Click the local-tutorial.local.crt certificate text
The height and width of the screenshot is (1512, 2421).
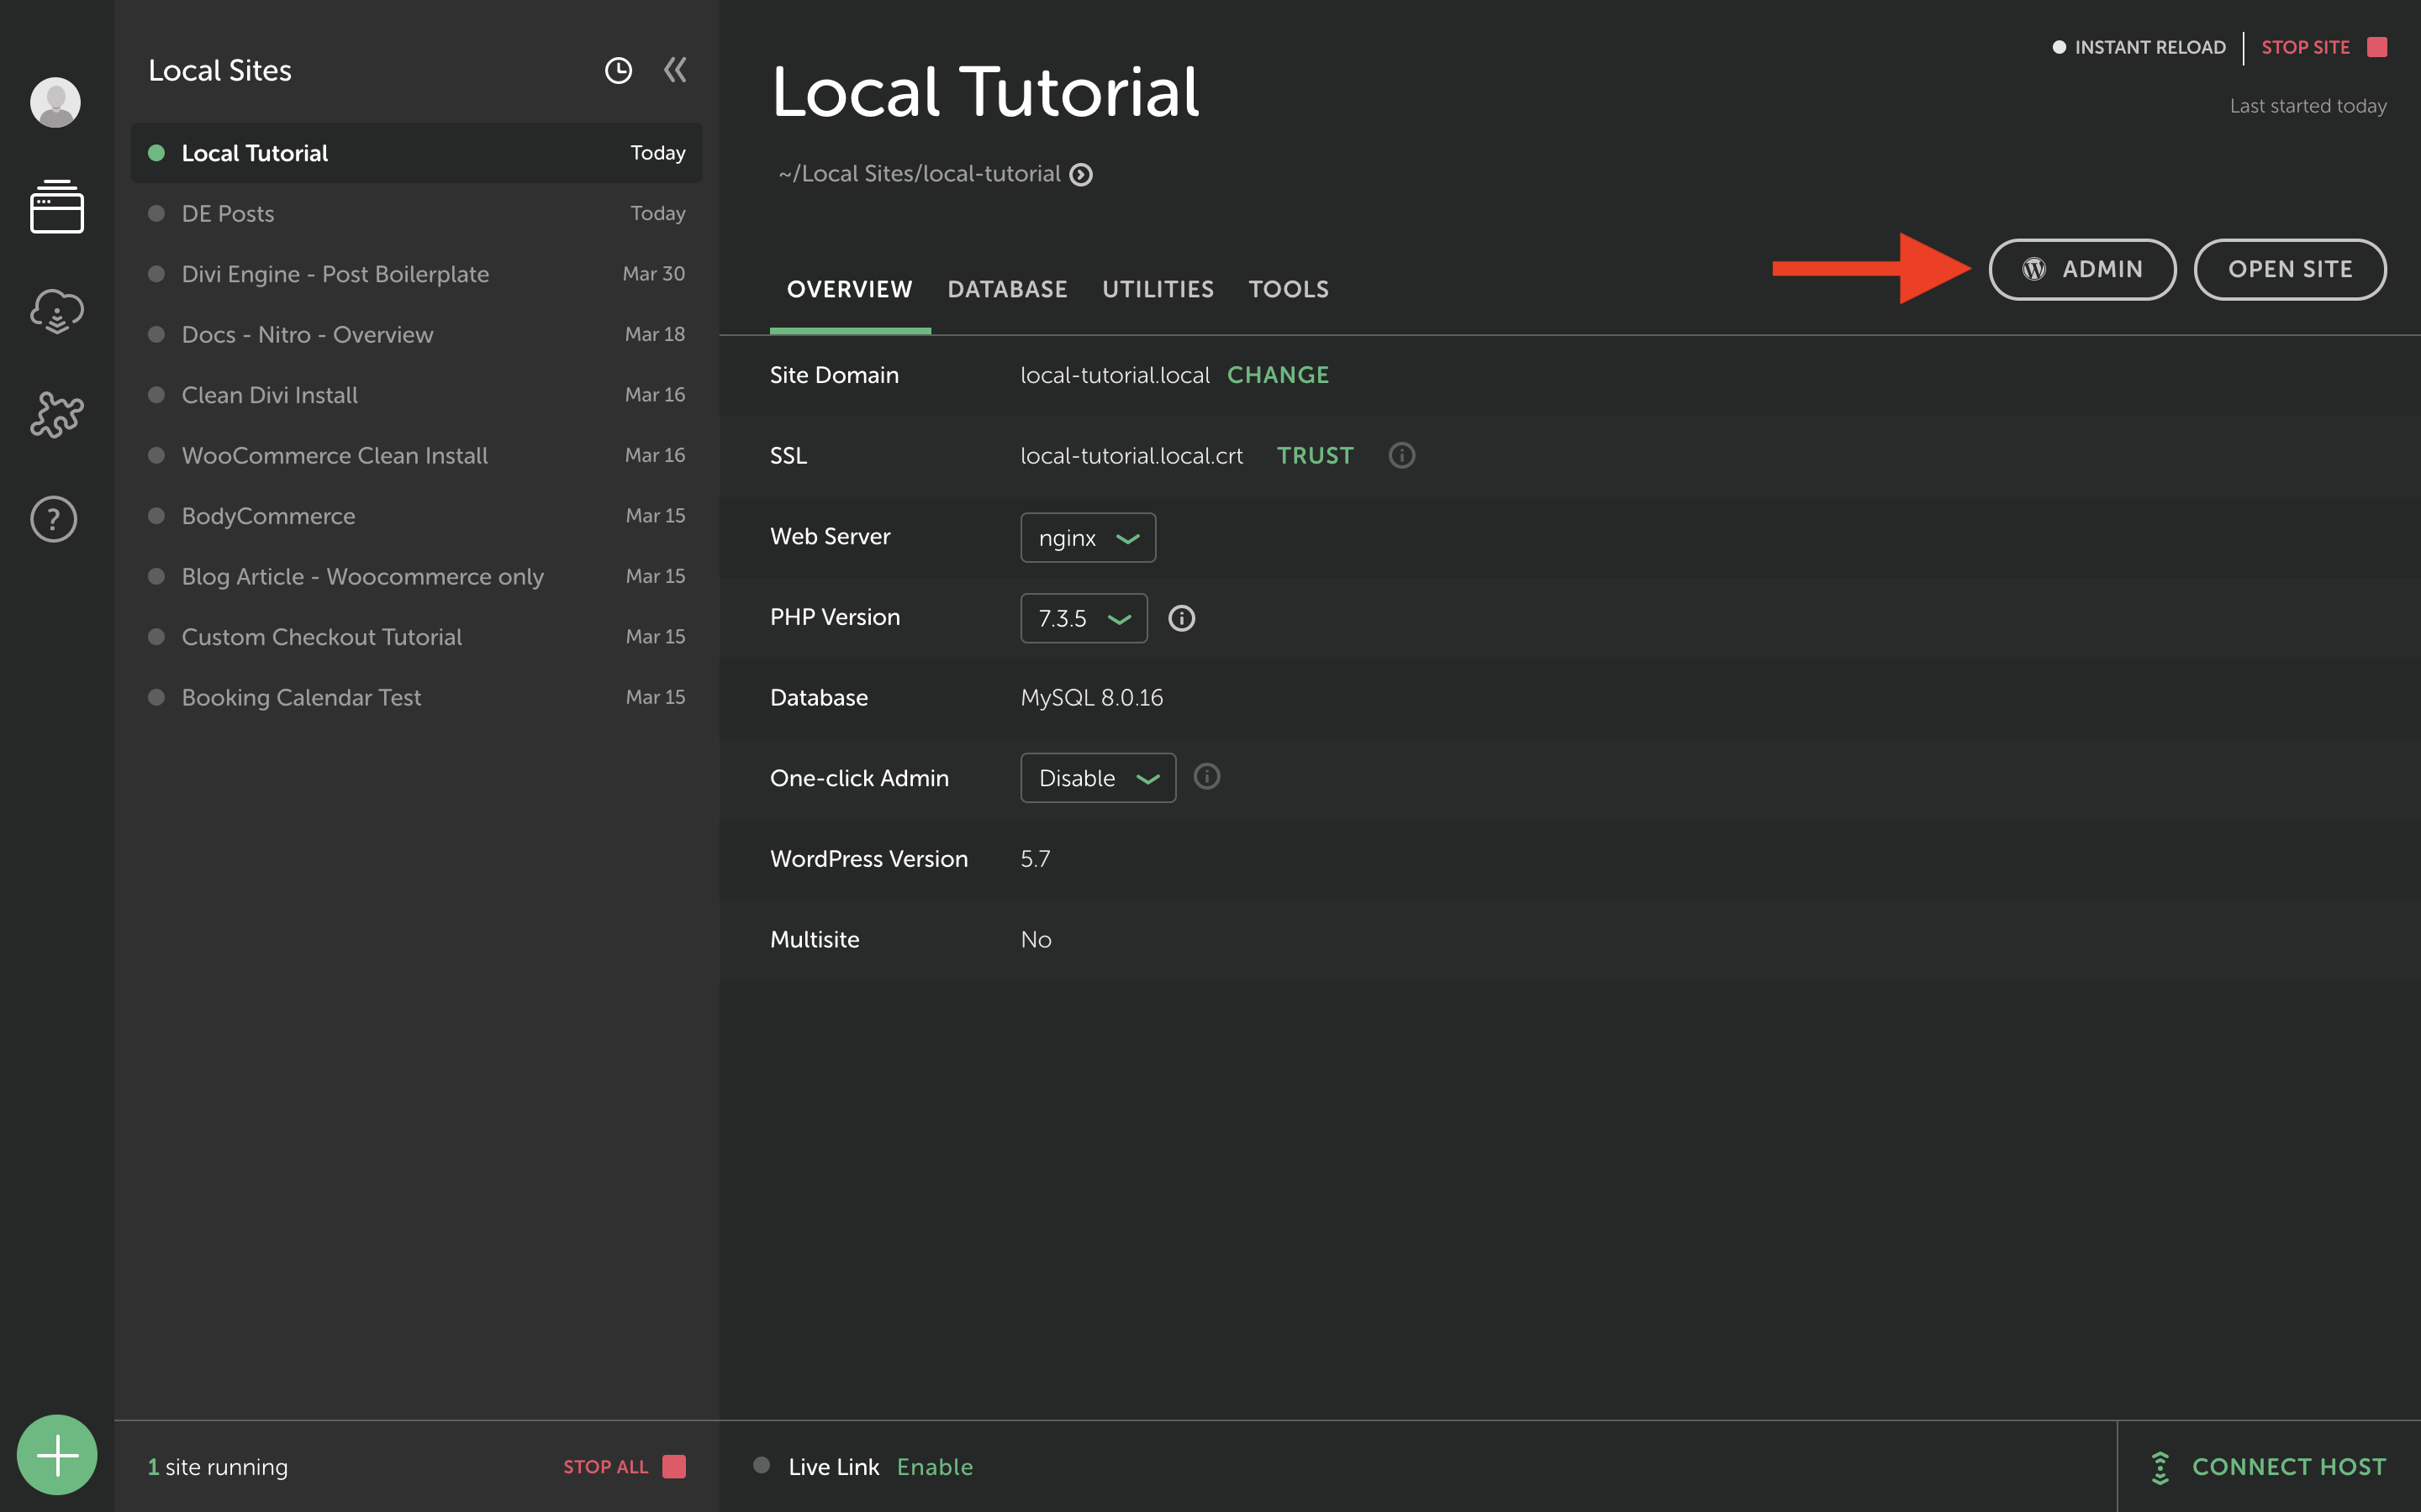1131,456
